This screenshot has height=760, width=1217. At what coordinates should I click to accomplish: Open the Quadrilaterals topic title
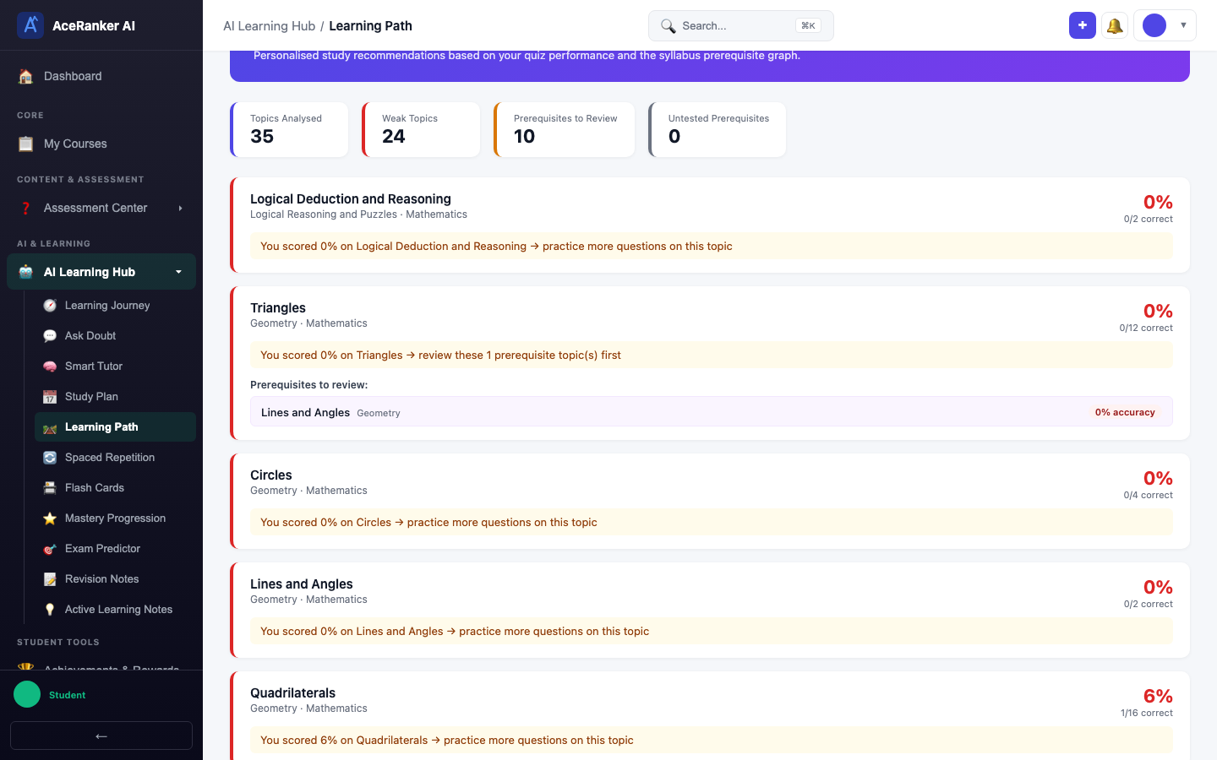(x=293, y=693)
